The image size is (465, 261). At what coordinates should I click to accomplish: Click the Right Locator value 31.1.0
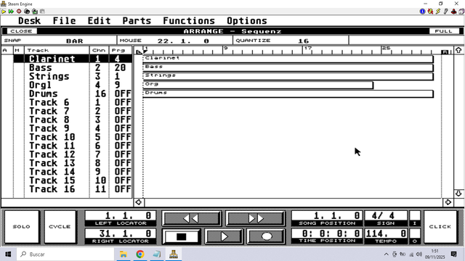pyautogui.click(x=121, y=233)
